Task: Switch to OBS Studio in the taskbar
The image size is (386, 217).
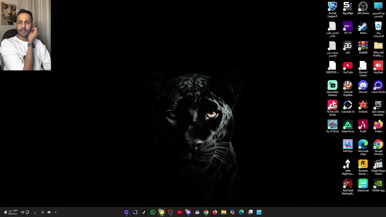Action: 171,212
